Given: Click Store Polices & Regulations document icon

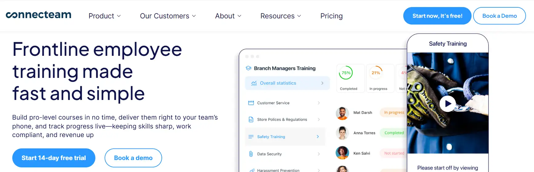Looking at the screenshot, I should pos(251,120).
